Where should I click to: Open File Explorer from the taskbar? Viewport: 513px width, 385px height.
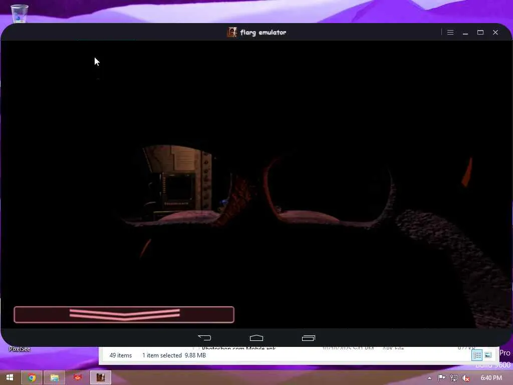(55, 377)
